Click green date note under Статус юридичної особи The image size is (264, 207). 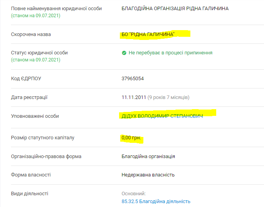[36, 60]
